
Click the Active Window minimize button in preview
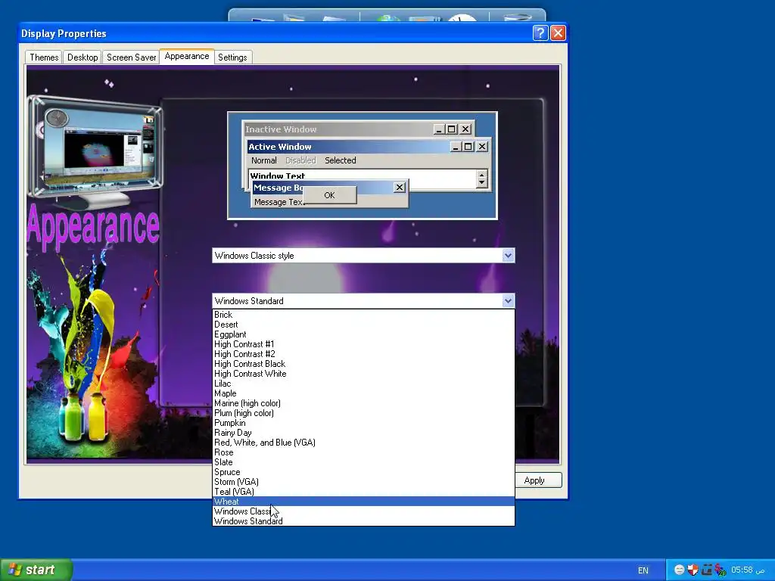pyautogui.click(x=456, y=146)
